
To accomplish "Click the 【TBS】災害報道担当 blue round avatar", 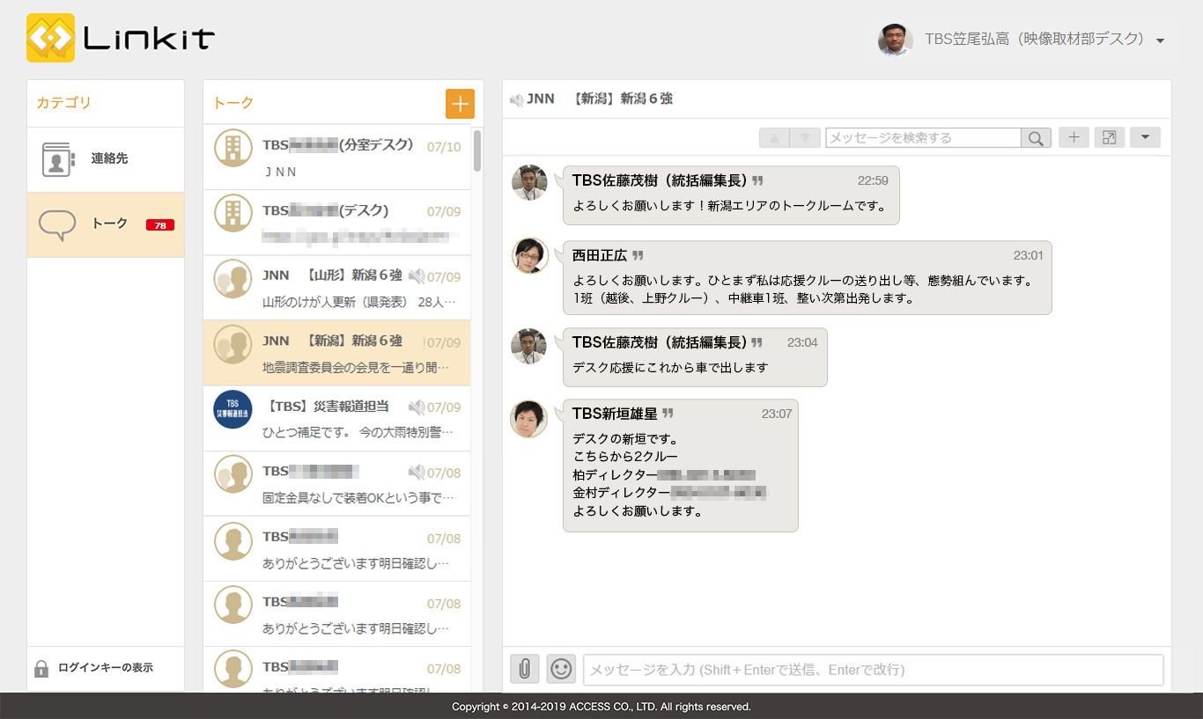I will coord(232,409).
